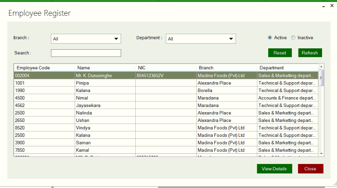Image resolution: width=337 pixels, height=188 pixels.
Task: Click the View Details button
Action: pyautogui.click(x=274, y=169)
